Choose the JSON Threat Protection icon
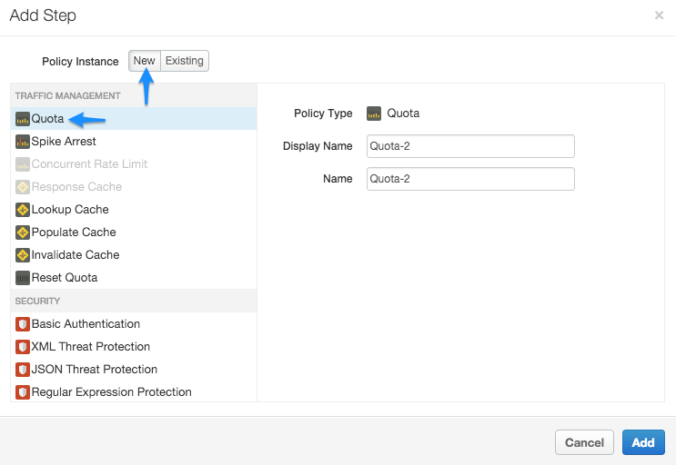Viewport: 676px width, 465px height. (23, 370)
